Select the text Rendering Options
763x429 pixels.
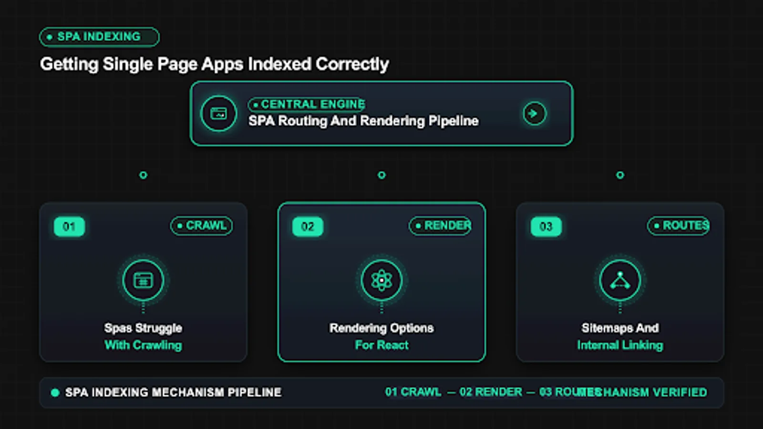(x=381, y=328)
